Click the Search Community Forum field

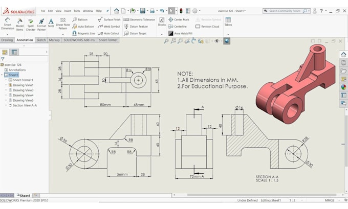[x=287, y=11]
